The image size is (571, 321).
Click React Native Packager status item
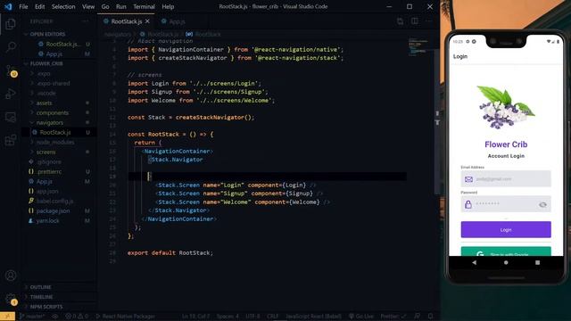pos(125,317)
